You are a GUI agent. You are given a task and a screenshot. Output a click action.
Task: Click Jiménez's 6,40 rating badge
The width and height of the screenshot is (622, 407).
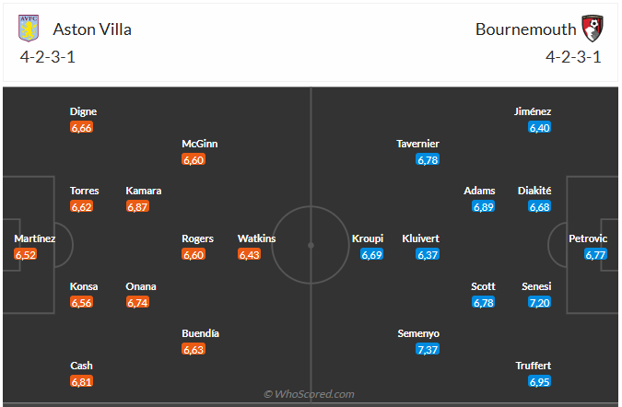[539, 127]
